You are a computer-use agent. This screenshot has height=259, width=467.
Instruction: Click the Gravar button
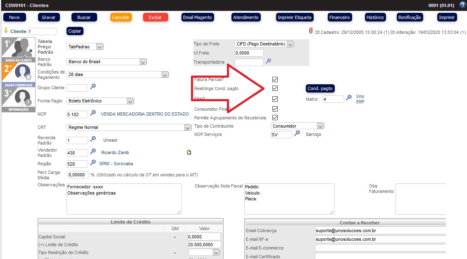[x=49, y=17]
